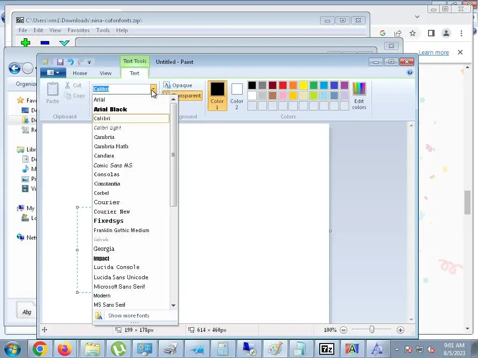Image resolution: width=478 pixels, height=358 pixels.
Task: Click Chrome bookmark star icon
Action: (413, 33)
